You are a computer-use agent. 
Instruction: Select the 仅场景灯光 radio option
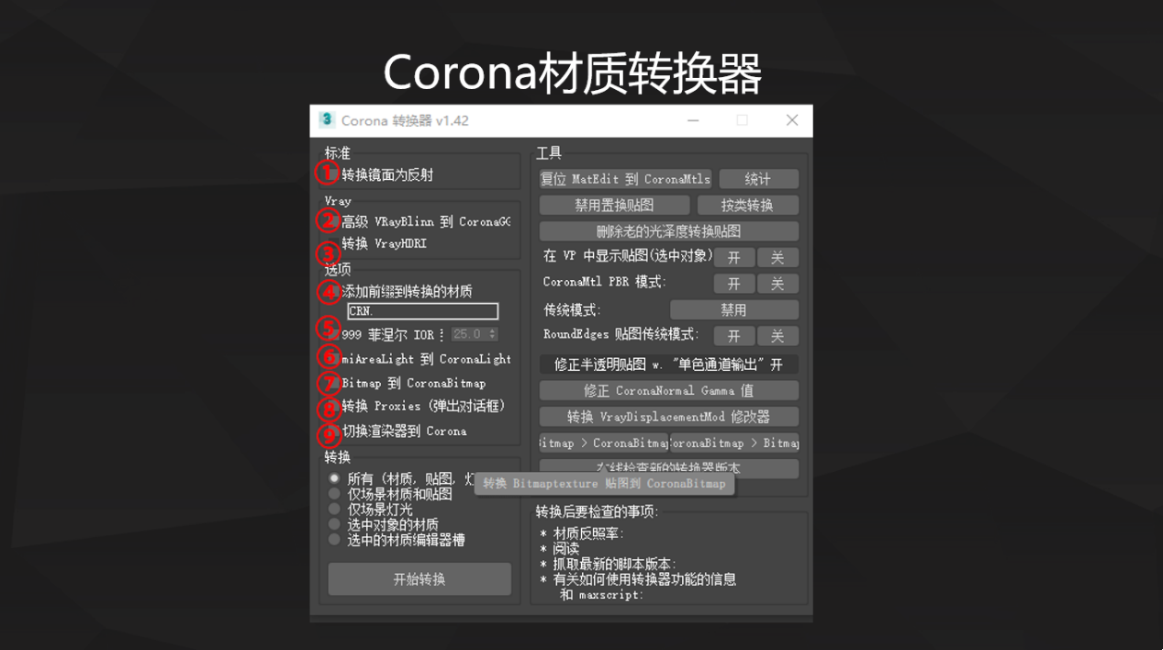click(371, 509)
